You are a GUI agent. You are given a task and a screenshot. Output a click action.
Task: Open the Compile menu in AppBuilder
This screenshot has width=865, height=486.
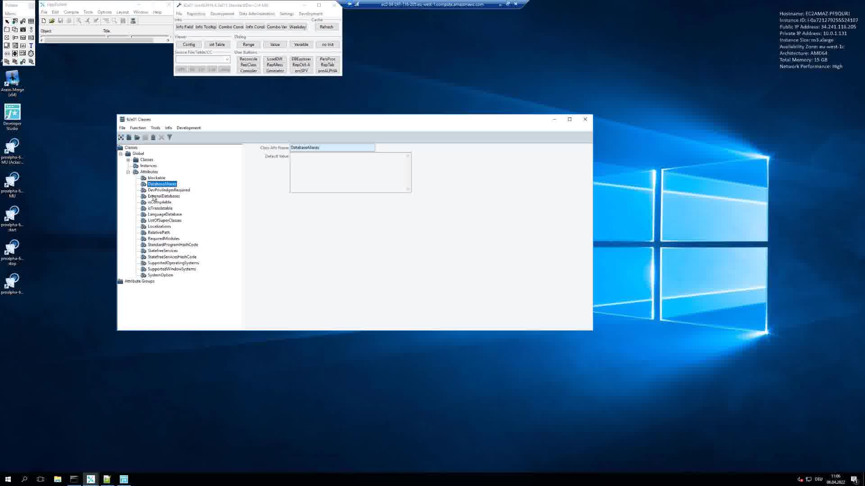[x=71, y=12]
